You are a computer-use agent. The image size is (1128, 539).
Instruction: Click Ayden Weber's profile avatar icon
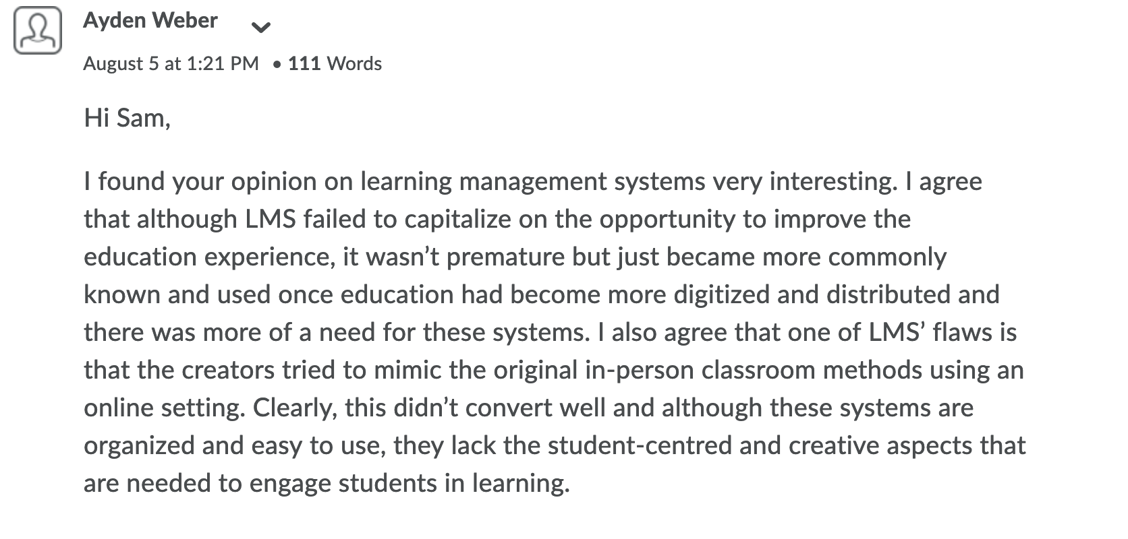(38, 31)
